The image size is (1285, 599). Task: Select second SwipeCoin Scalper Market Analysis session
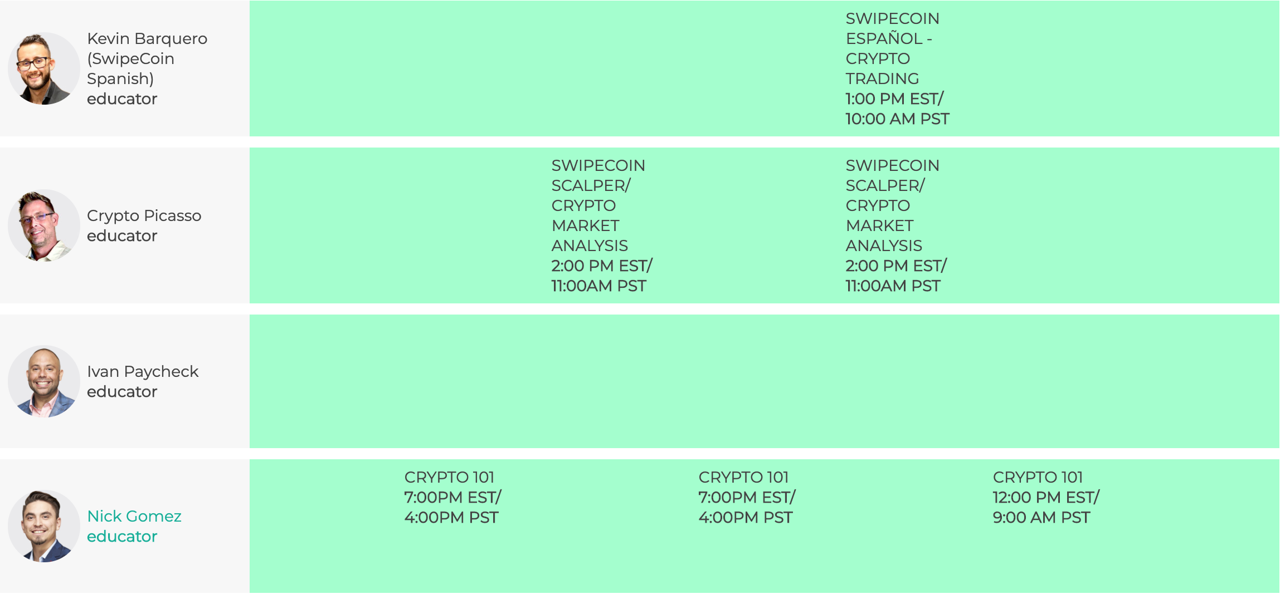pos(896,225)
